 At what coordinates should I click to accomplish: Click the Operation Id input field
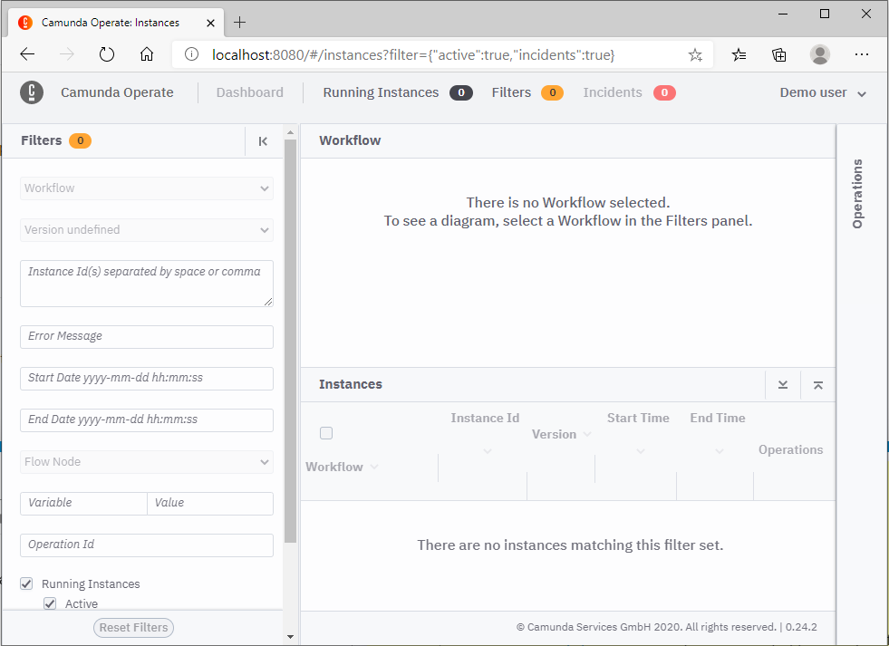tap(147, 545)
